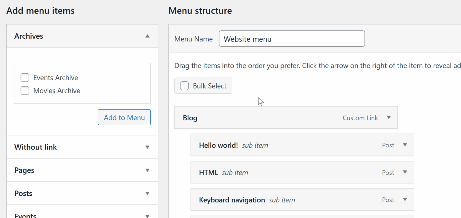Expand the Events section arrow
This screenshot has height=218, width=461.
[x=148, y=216]
